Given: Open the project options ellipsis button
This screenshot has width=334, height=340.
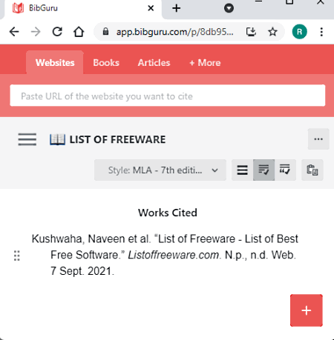Looking at the screenshot, I should pyautogui.click(x=318, y=139).
